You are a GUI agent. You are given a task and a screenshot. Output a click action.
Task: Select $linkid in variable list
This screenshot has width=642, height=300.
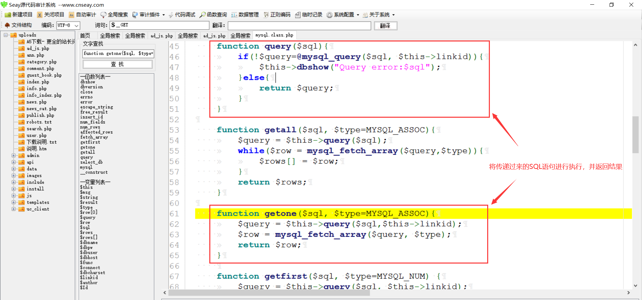89,278
